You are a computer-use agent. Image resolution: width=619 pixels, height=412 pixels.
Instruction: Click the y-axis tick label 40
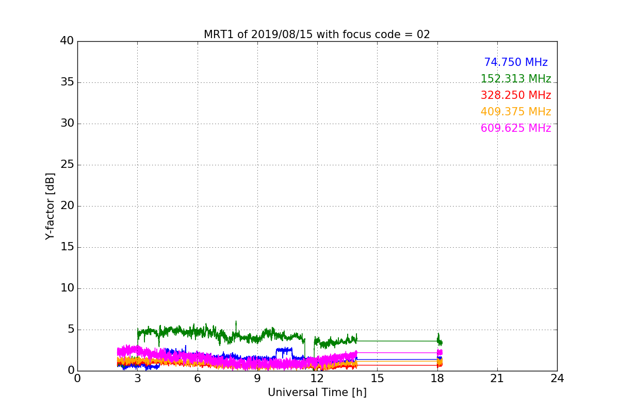point(67,41)
